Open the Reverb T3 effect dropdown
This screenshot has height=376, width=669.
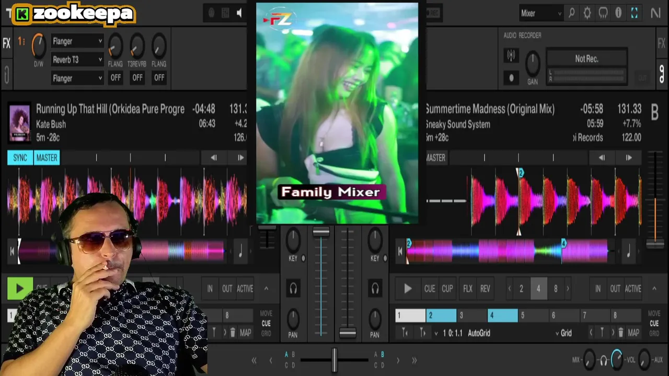click(x=77, y=60)
